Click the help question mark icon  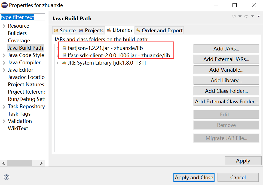pyautogui.click(x=7, y=177)
